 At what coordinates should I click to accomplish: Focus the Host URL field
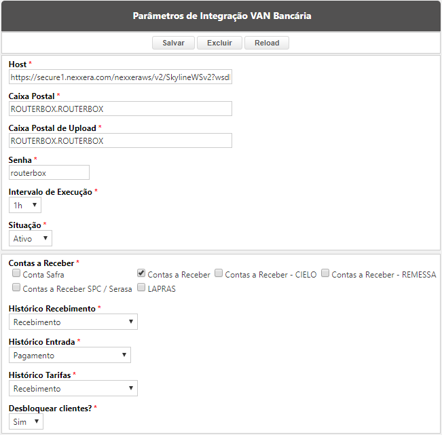click(120, 77)
